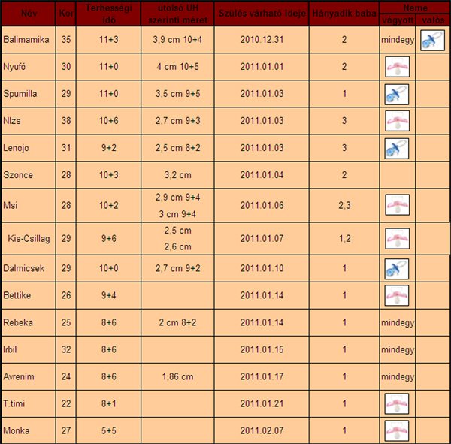Click the pink pacifier icon in Kis-Csillag's row
Screen dimensions: 451x444
click(396, 238)
